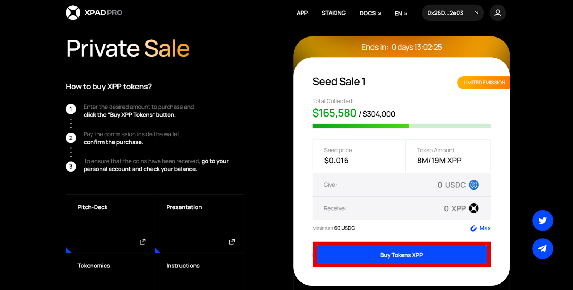
Task: Open the Instructions card
Action: [199, 272]
